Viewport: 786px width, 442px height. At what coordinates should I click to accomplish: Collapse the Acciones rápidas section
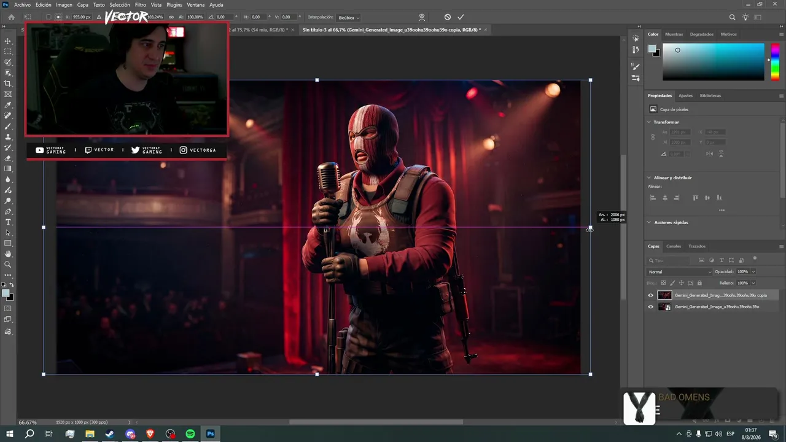(650, 222)
